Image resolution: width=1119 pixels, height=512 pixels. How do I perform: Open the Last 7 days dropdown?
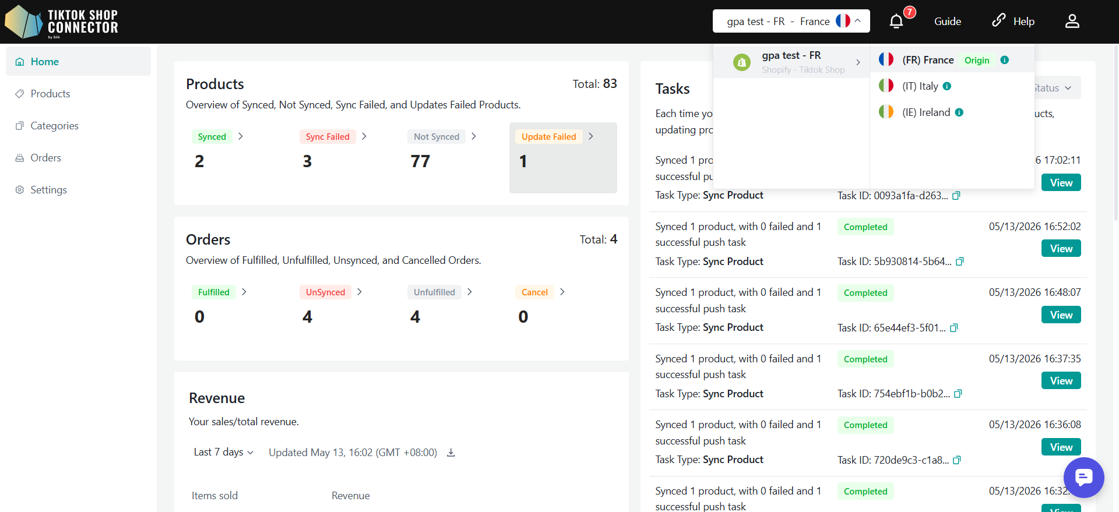coord(223,452)
